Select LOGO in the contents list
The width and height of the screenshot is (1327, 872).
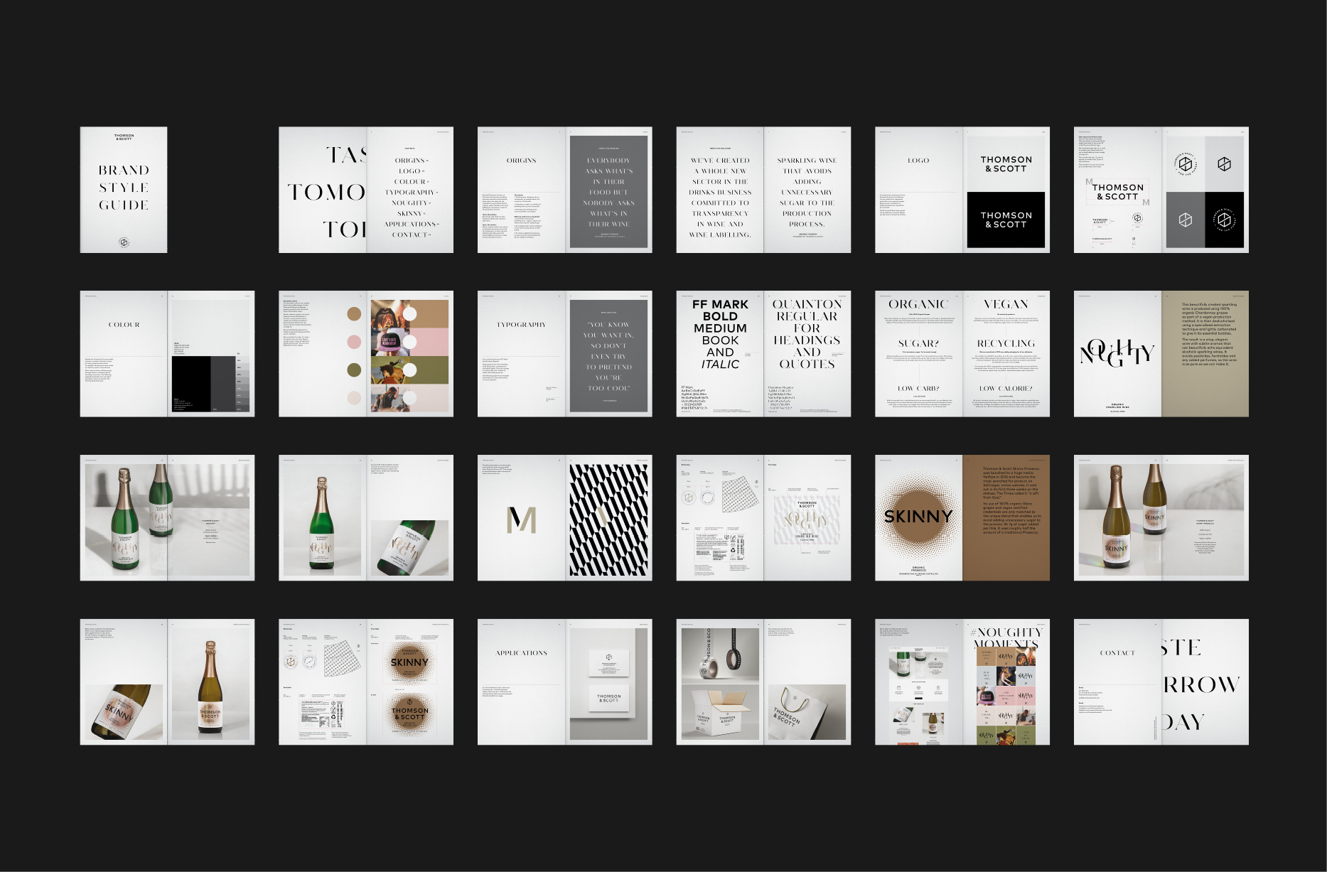[411, 171]
